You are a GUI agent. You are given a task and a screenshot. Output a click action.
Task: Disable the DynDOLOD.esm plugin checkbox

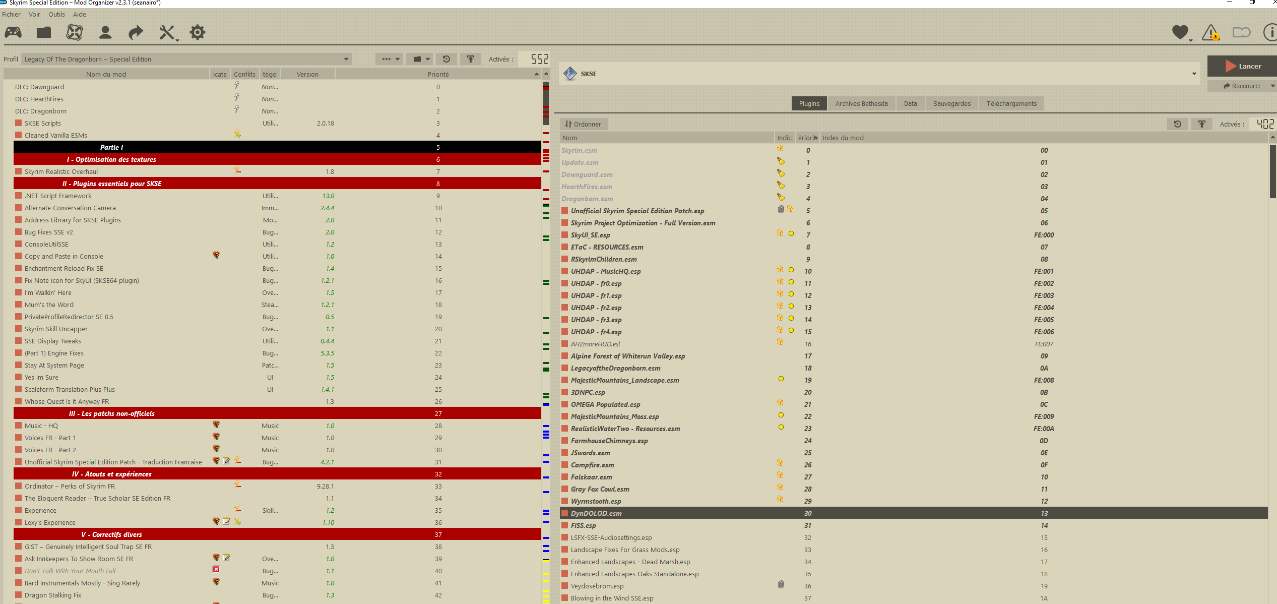coord(565,513)
